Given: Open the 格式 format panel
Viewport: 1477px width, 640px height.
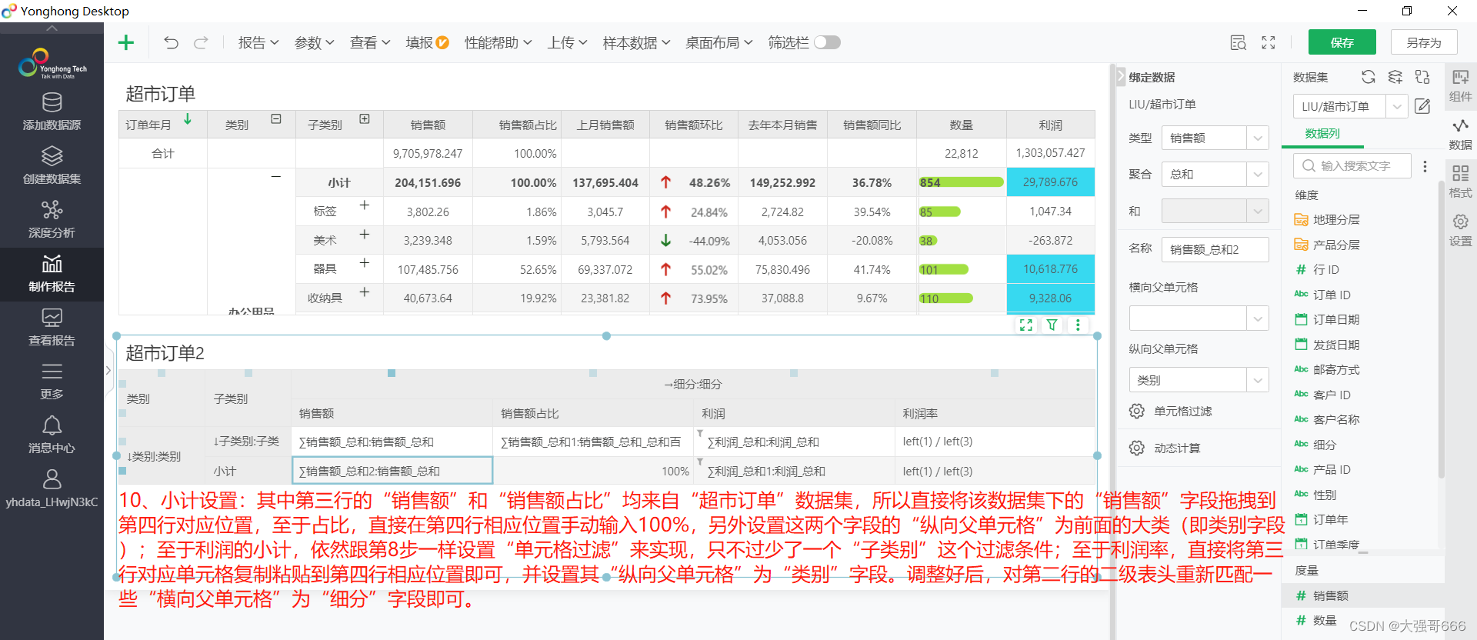Looking at the screenshot, I should (1460, 182).
